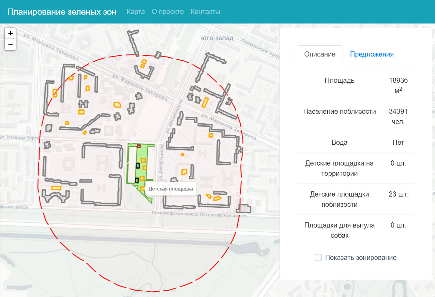Zoom out of the map
The image size is (435, 297).
[x=10, y=44]
